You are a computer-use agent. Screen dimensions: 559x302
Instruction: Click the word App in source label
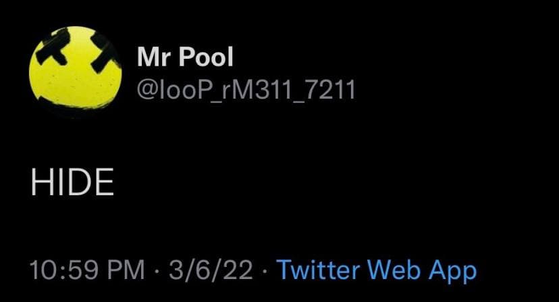pyautogui.click(x=452, y=272)
